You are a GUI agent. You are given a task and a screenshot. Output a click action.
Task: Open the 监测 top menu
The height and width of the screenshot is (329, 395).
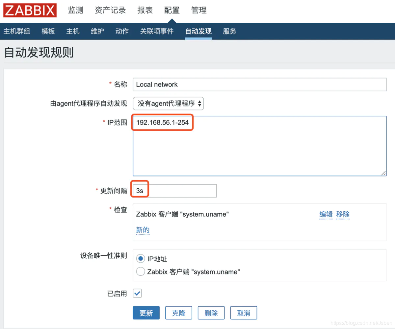(76, 11)
